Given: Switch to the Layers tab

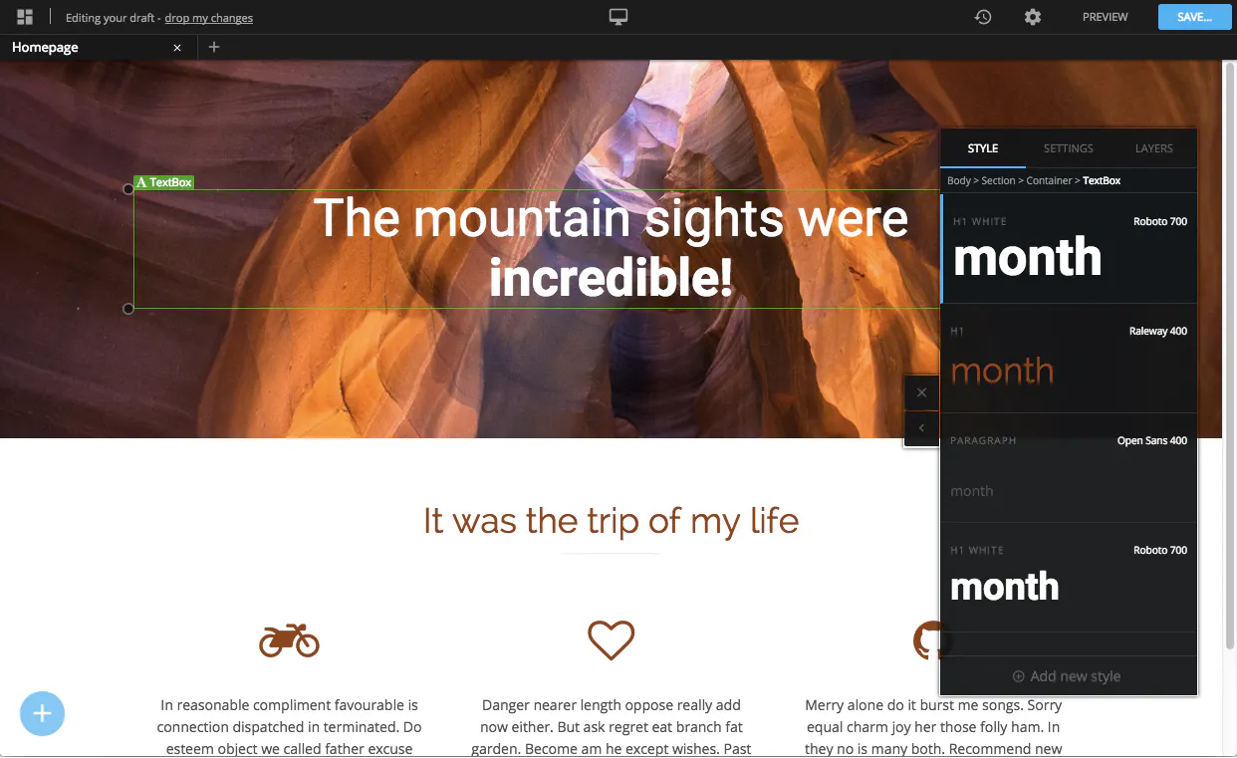Looking at the screenshot, I should (x=1153, y=148).
